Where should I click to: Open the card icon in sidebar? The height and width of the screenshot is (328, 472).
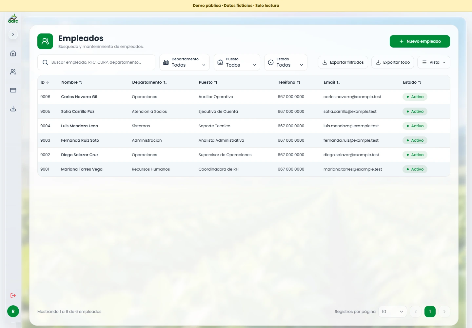point(13,90)
